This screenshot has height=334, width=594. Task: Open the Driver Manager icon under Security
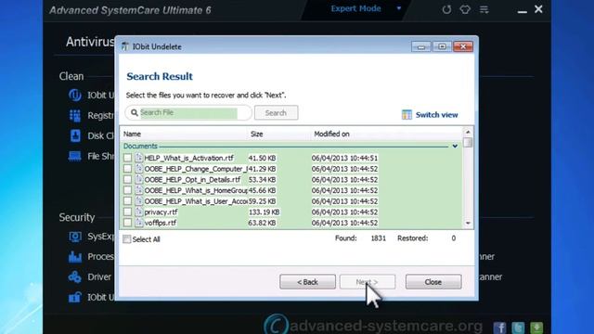[74, 276]
